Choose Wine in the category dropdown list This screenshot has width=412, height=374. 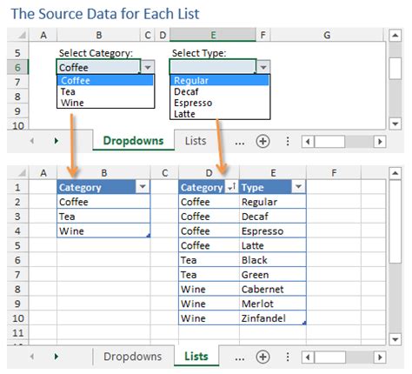pyautogui.click(x=105, y=103)
